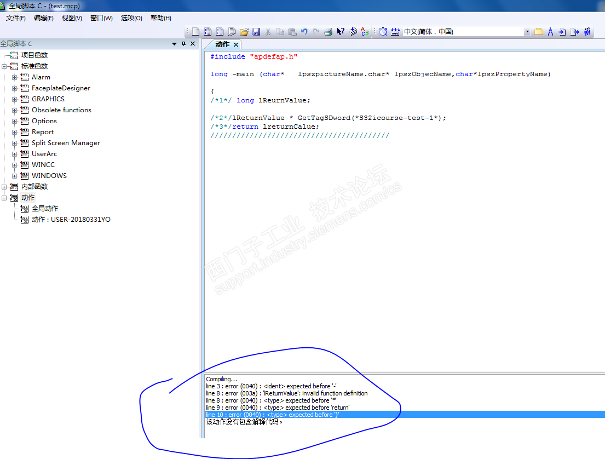Screen dimensions: 605x459
Task: Click the blue compass-like toolbar icon
Action: pyautogui.click(x=551, y=32)
